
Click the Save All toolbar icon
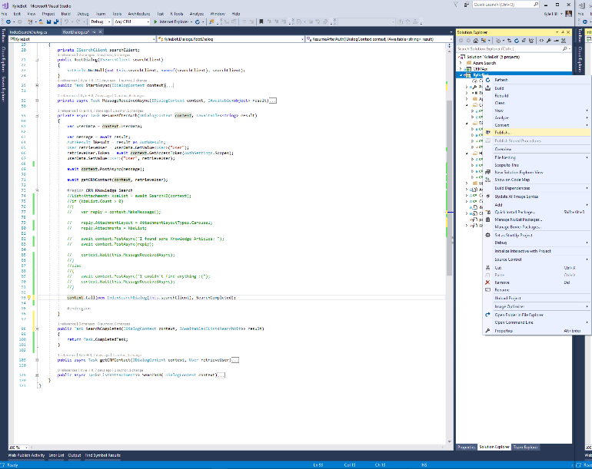[56, 21]
